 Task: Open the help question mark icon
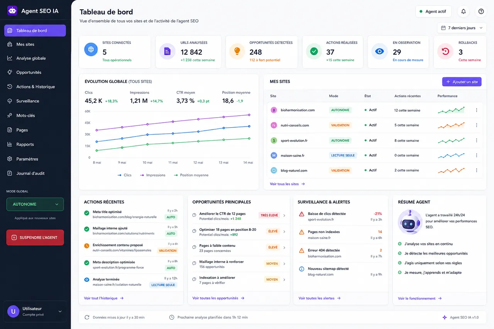[481, 12]
